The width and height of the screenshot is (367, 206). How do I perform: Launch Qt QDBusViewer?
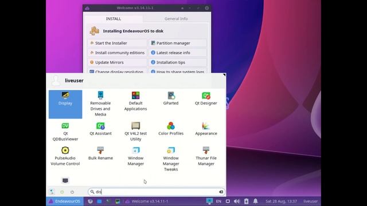pos(65,132)
